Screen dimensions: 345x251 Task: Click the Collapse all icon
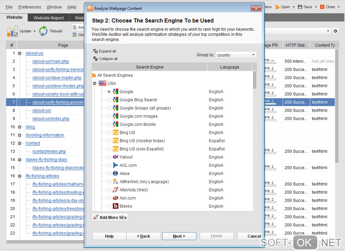pos(95,59)
